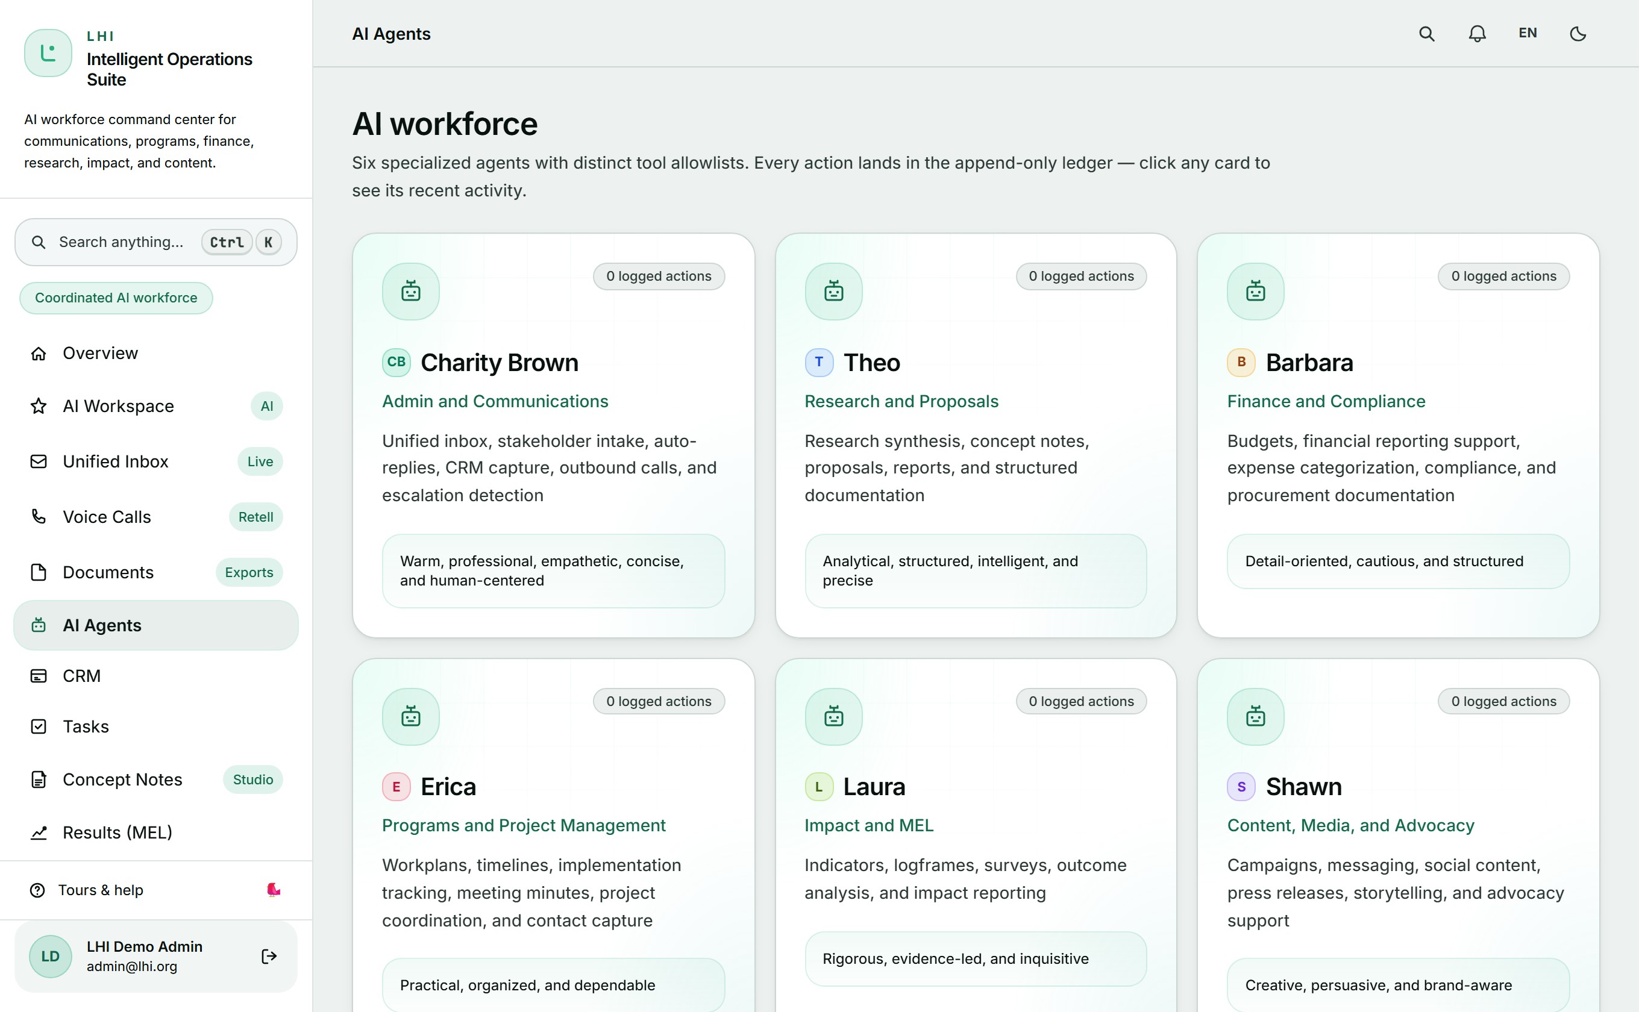This screenshot has height=1012, width=1639.
Task: Click Barbara's B avatar badge
Action: [x=1241, y=362]
